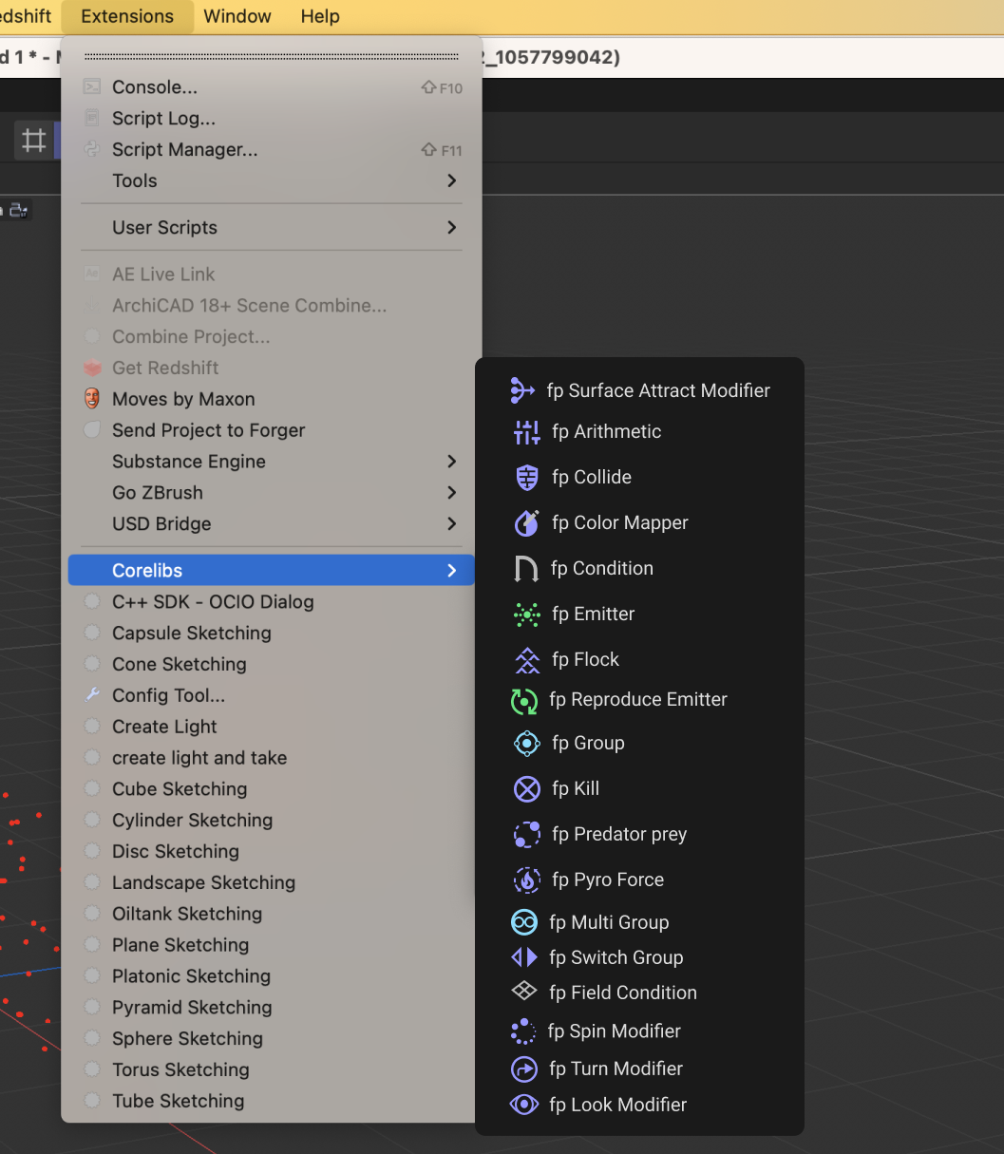Select Get Redshift entry
Image resolution: width=1004 pixels, height=1154 pixels.
pos(272,369)
